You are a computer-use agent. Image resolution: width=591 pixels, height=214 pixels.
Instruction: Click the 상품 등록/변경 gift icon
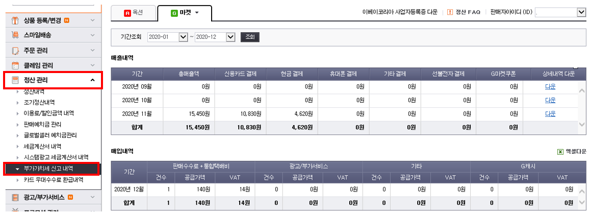coord(15,20)
